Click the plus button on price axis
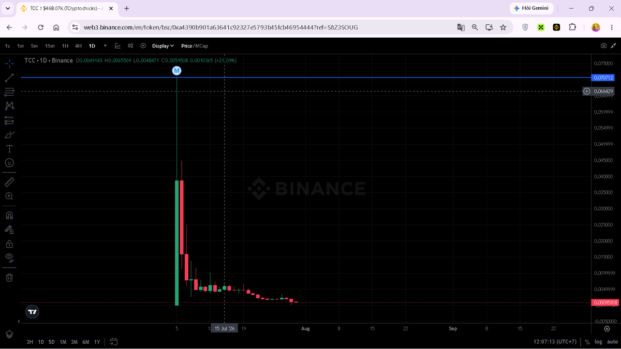621x349 pixels. tap(586, 91)
